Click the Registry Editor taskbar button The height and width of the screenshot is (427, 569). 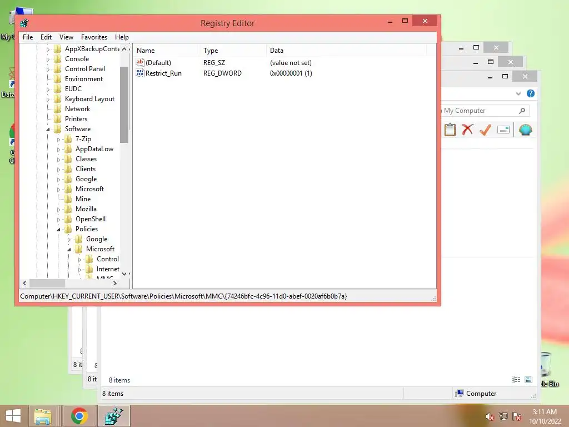114,416
